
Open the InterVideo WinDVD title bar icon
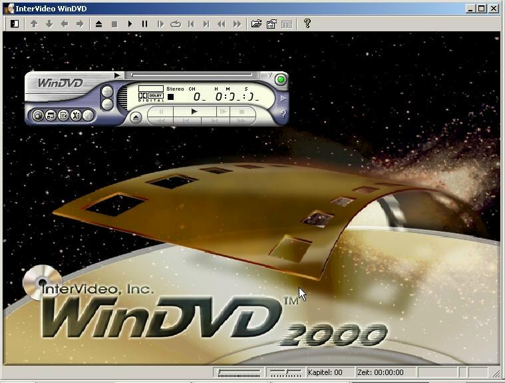coord(9,9)
